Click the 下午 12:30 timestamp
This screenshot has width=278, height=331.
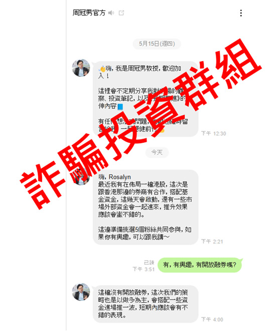point(213,134)
